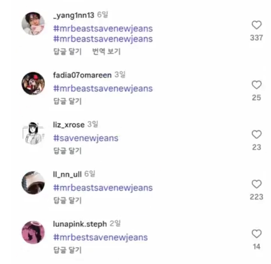
Task: Reply to the ll_nn_ull comment
Action: point(67,200)
